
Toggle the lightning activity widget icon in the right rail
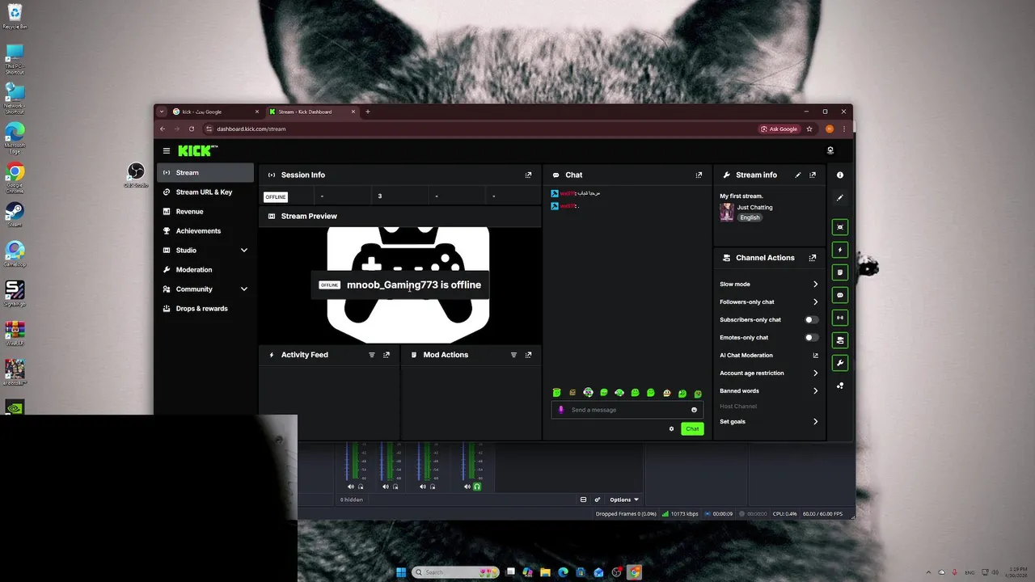point(840,250)
